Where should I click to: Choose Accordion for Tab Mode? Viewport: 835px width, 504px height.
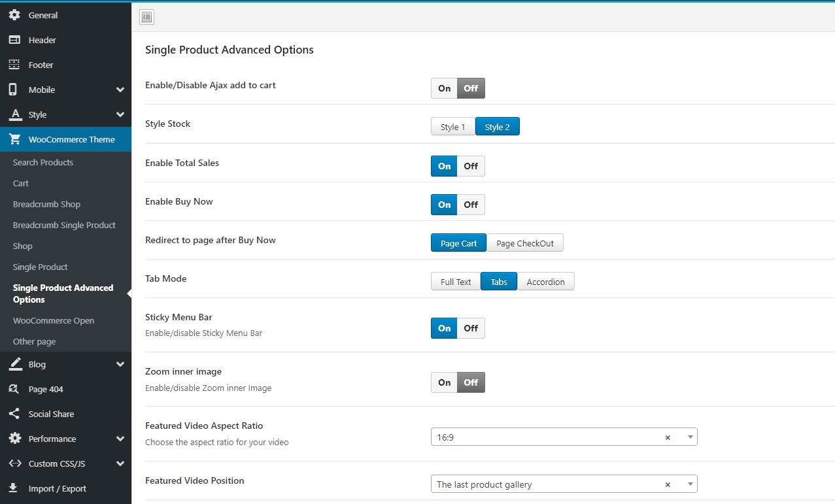pos(545,282)
